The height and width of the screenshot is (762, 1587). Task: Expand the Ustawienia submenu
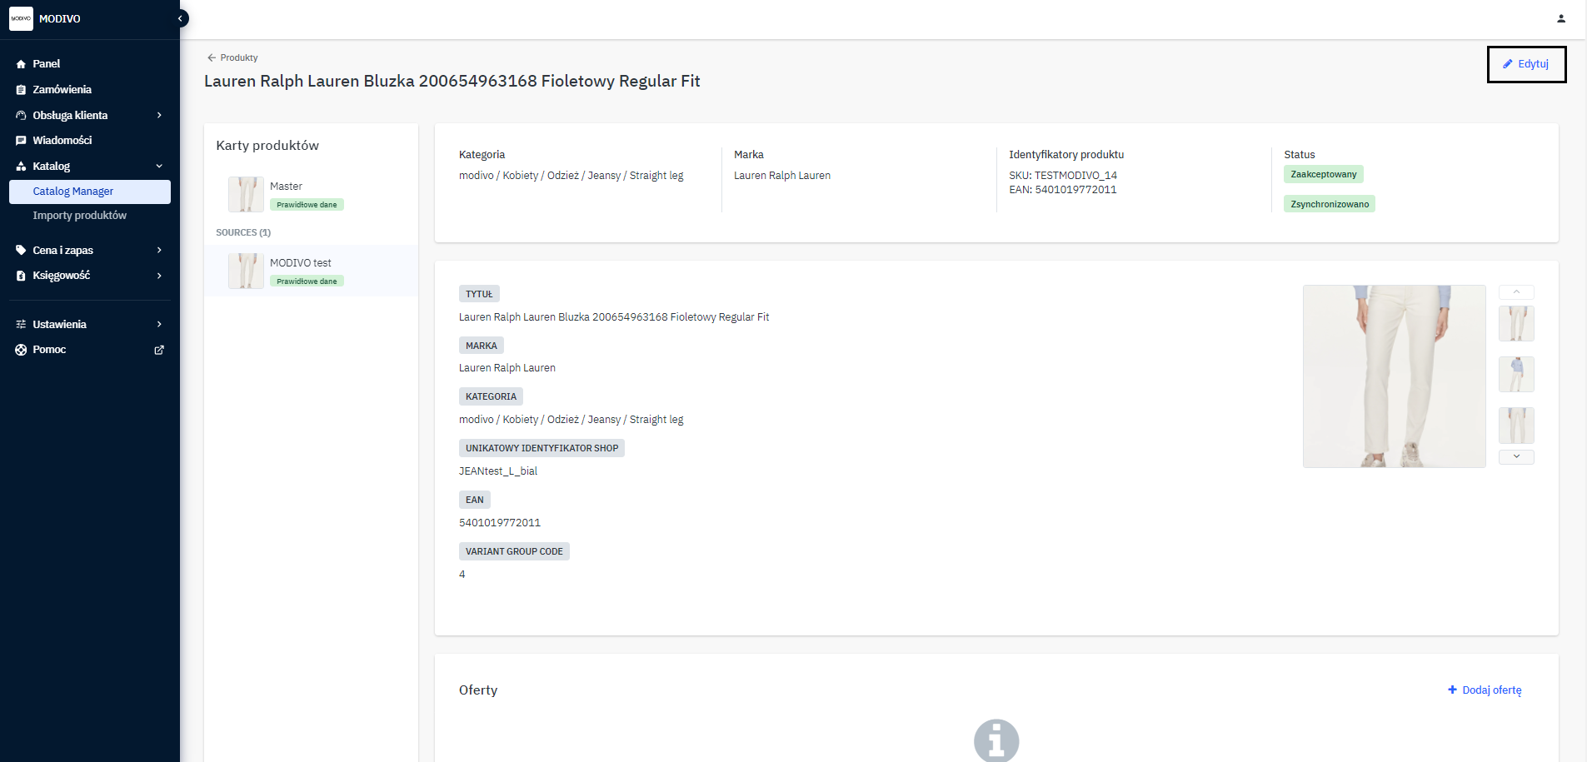(159, 325)
